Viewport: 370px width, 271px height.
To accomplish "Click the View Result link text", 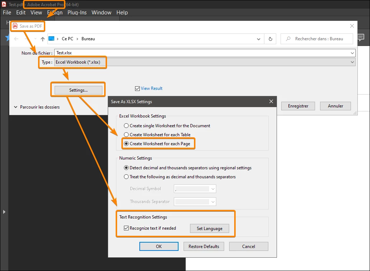I will click(152, 88).
